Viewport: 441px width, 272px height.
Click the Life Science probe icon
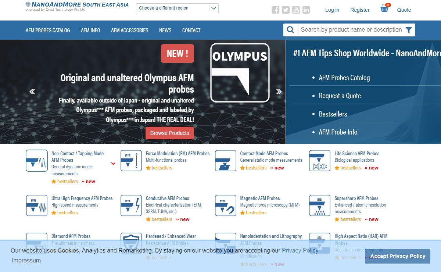320,161
